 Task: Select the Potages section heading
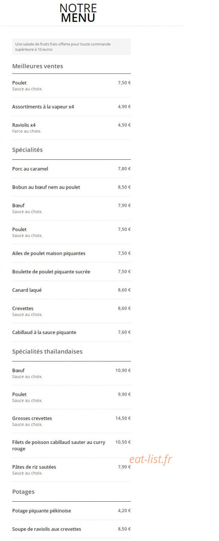click(23, 492)
